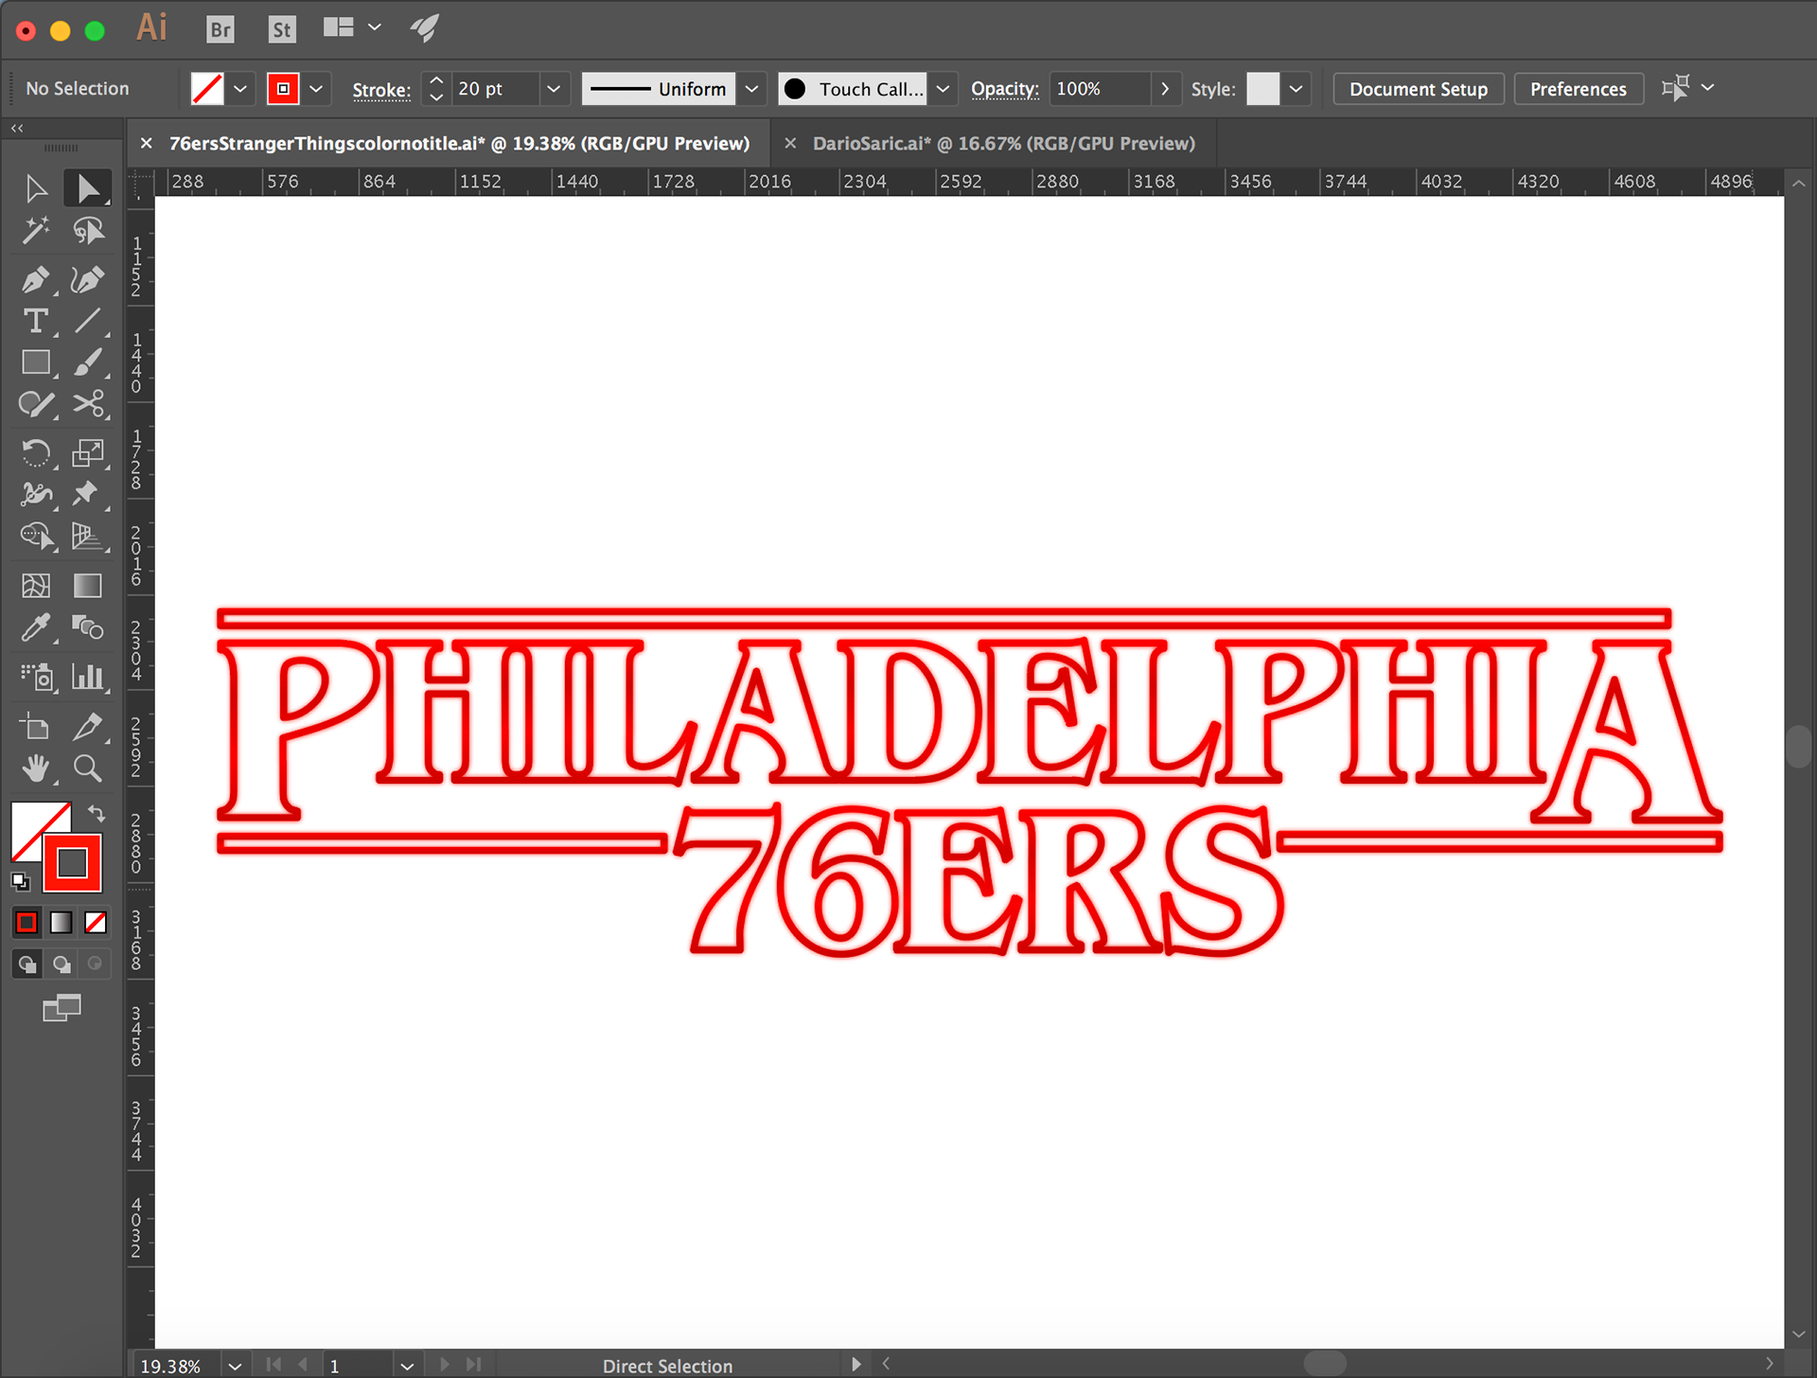
Task: Open Adobe Bridge via Br icon
Action: (220, 29)
